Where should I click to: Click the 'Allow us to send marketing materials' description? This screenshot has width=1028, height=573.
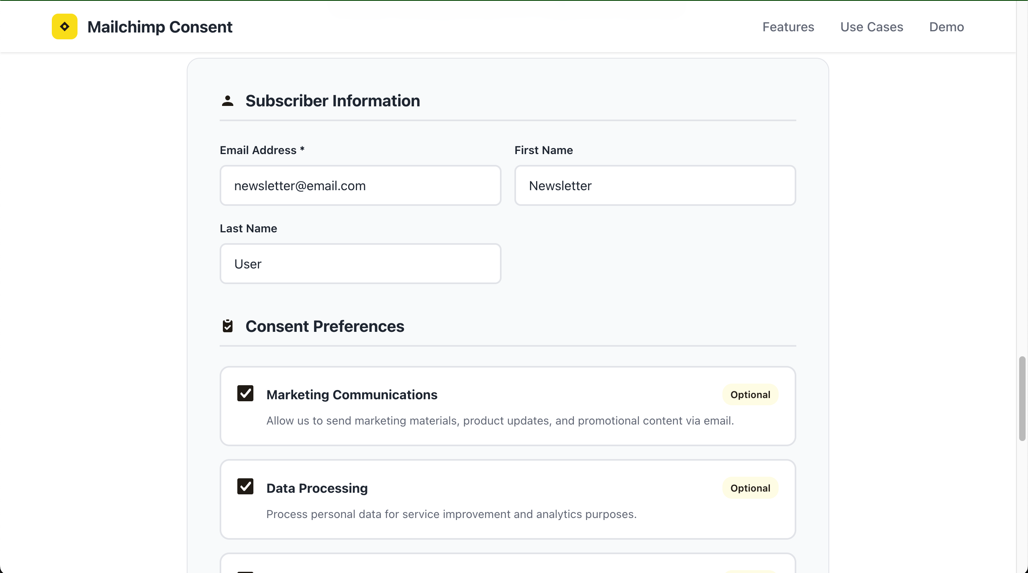coord(500,421)
